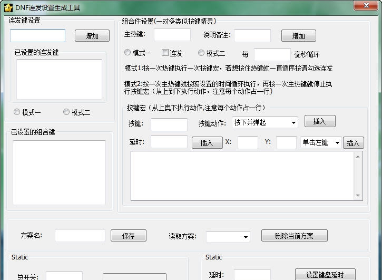Open the 单击左键 mouse action dropdown
Screen dimensions: 382x280
click(321, 142)
